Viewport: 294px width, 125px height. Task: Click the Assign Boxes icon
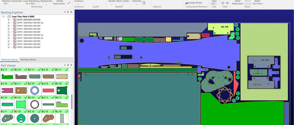(187, 3)
